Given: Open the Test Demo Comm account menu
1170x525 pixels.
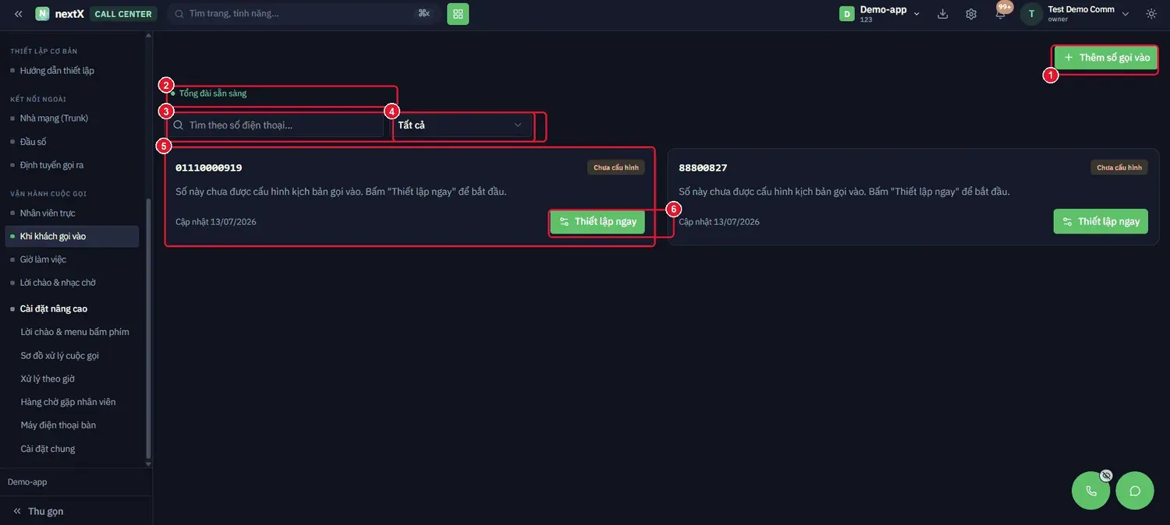Looking at the screenshot, I should (x=1088, y=14).
